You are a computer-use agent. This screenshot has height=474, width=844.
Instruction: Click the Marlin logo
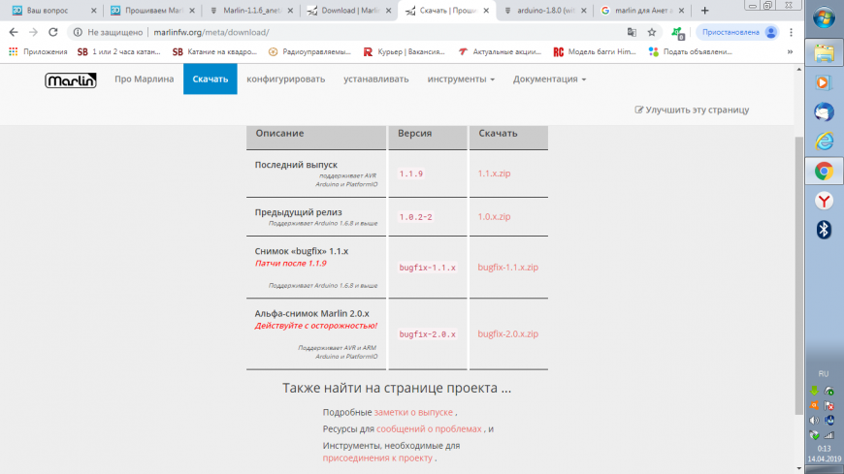click(x=71, y=80)
